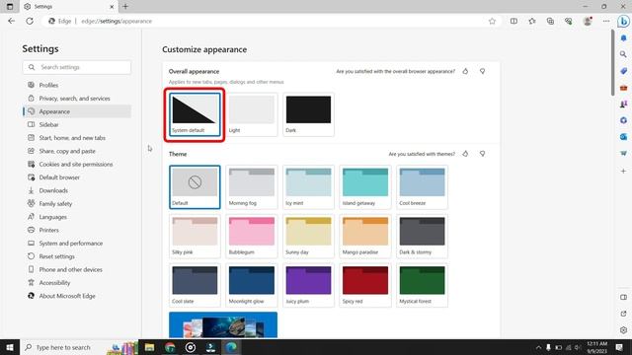Apply the Cool breeze theme
This screenshot has height=355, width=632.
(422, 187)
